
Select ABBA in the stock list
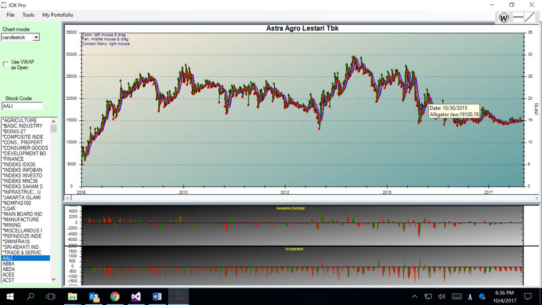click(x=9, y=264)
